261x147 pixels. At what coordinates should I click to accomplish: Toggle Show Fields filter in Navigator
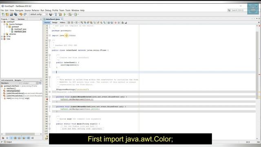7,138
